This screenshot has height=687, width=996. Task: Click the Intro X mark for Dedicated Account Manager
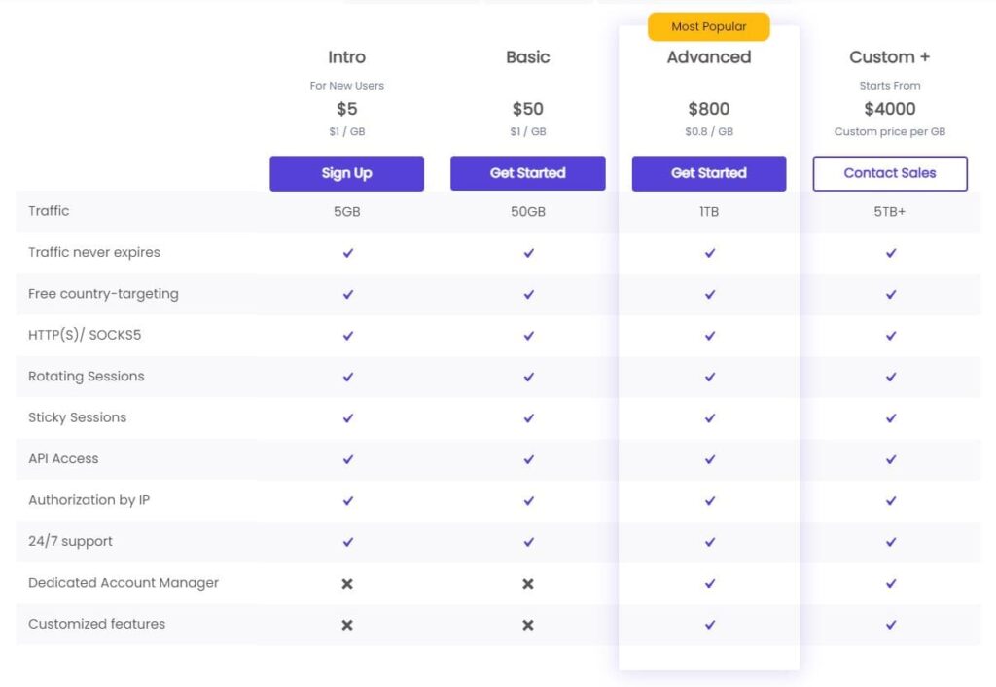347,584
